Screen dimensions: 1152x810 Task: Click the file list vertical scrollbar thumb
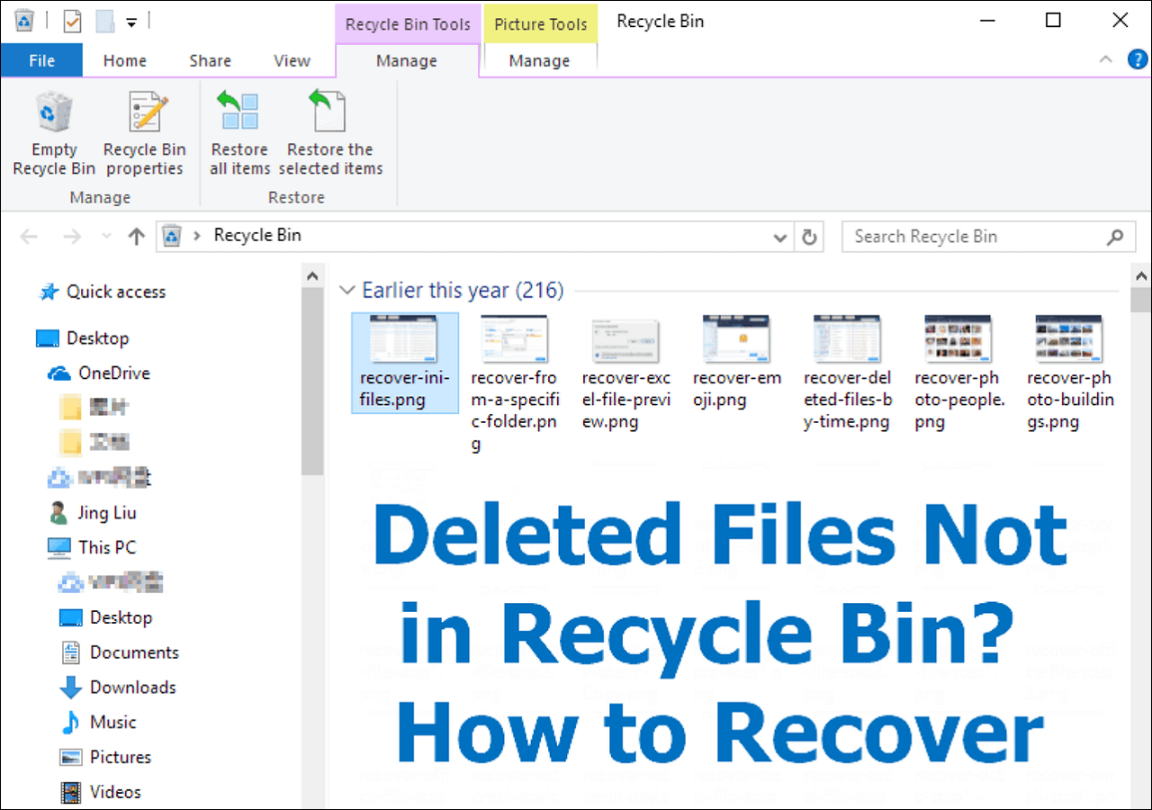click(1141, 301)
